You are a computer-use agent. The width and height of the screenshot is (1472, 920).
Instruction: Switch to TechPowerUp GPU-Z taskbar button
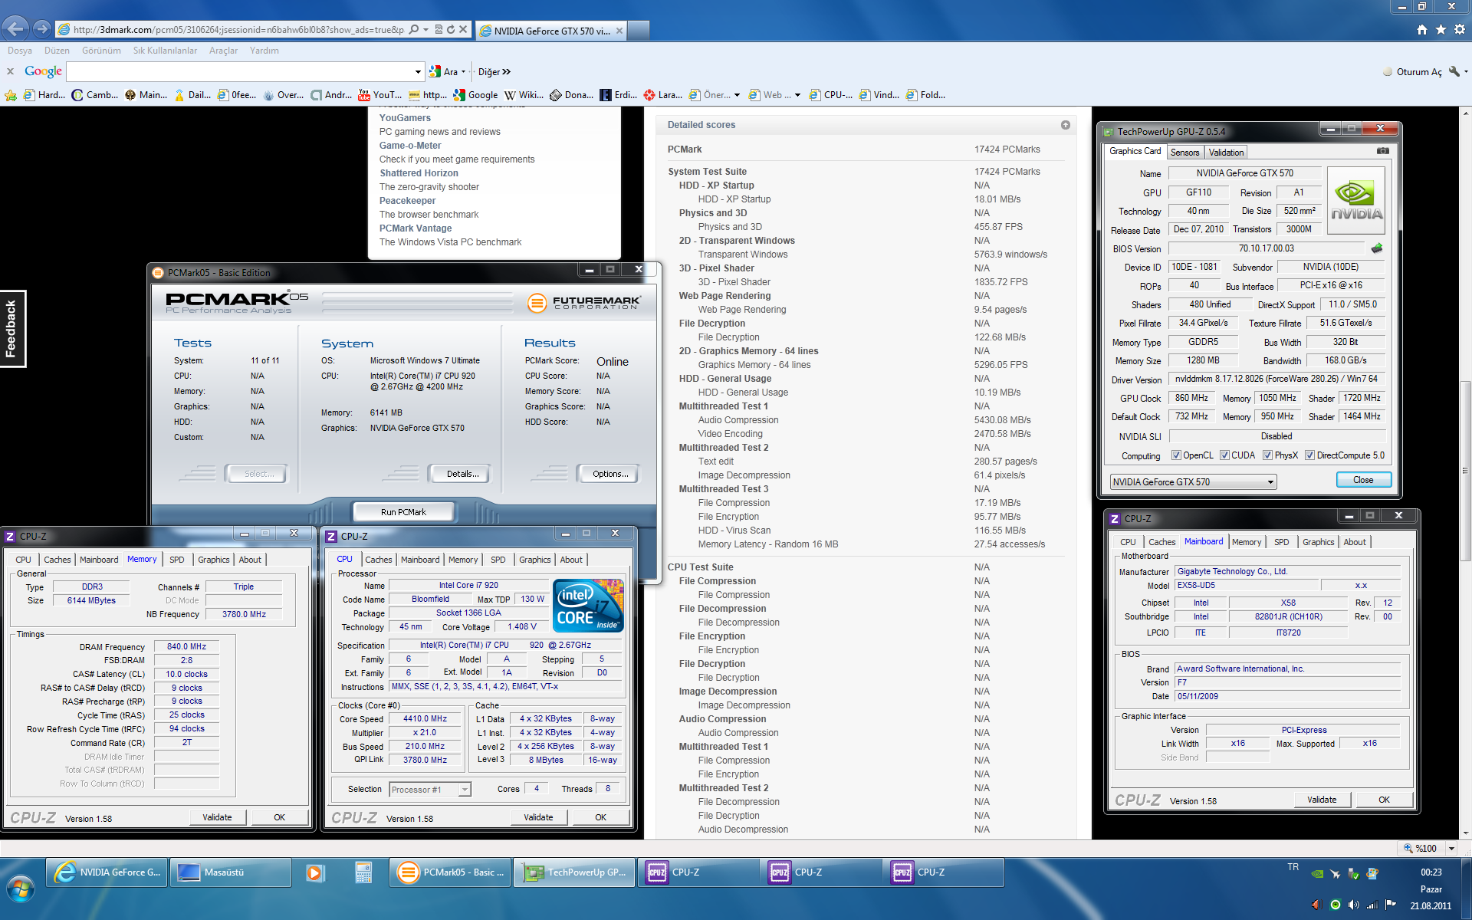click(x=575, y=872)
